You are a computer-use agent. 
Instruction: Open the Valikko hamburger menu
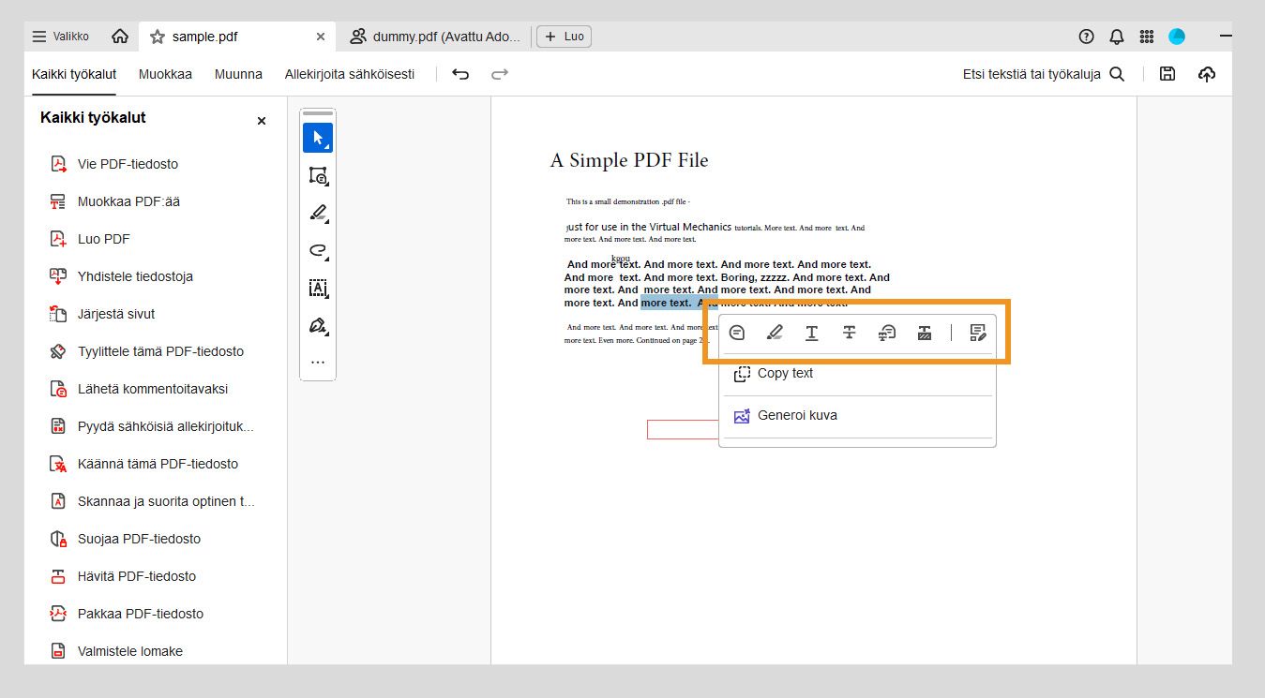point(61,37)
